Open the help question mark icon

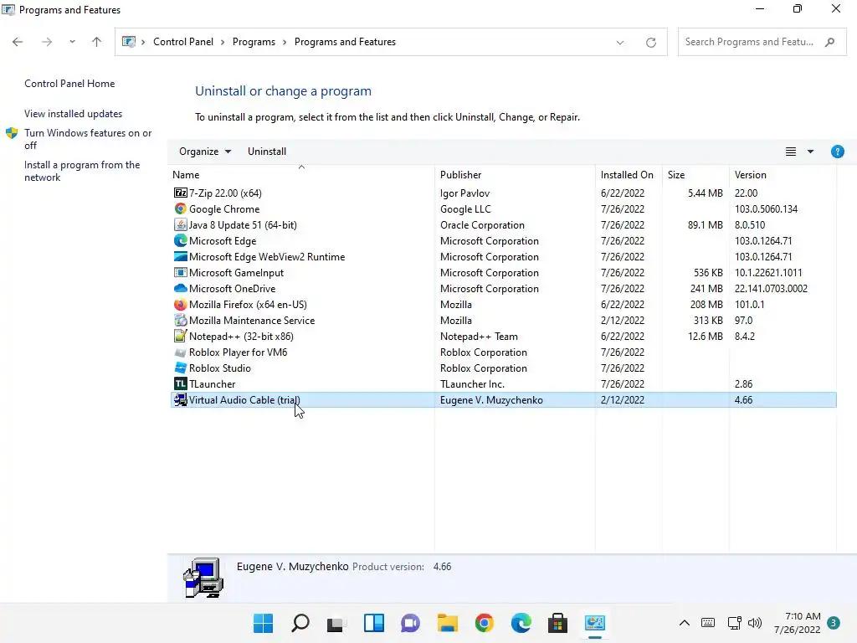click(837, 152)
